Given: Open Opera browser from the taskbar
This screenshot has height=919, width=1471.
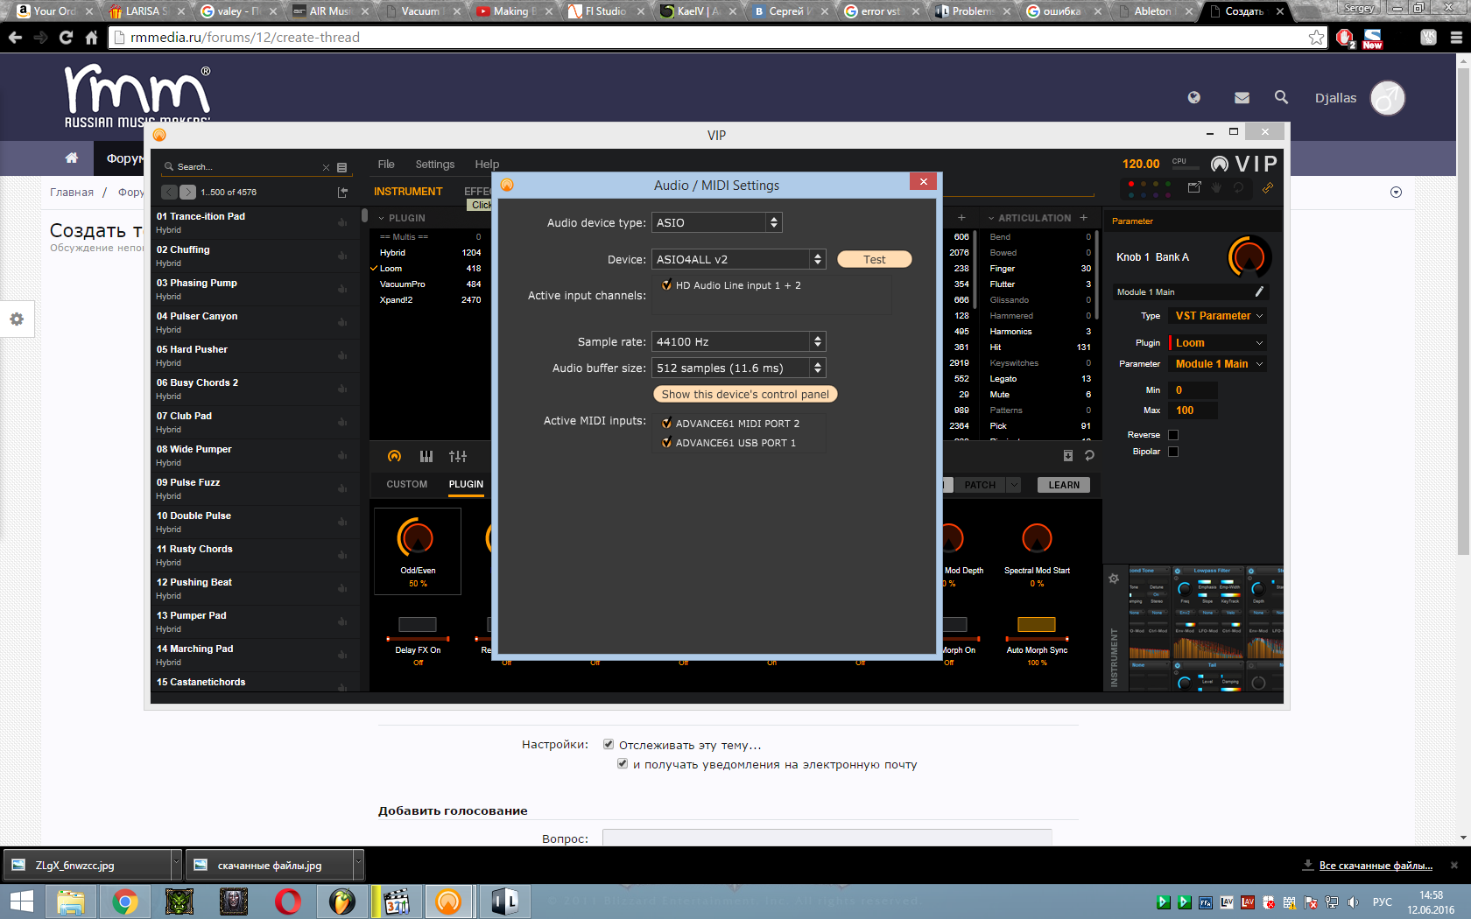Looking at the screenshot, I should click(288, 901).
